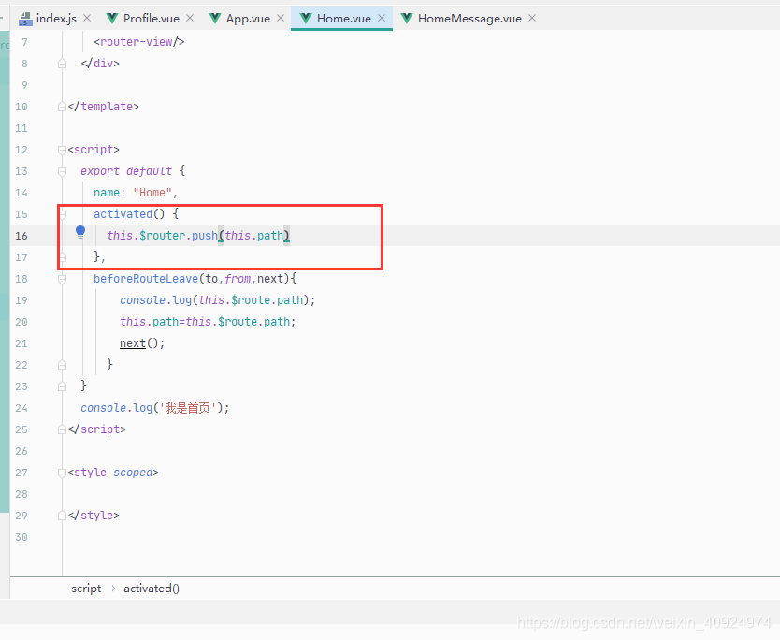The height and width of the screenshot is (640, 780).
Task: Click the Vue icon on HomeMessage.vue tab
Action: tap(407, 19)
